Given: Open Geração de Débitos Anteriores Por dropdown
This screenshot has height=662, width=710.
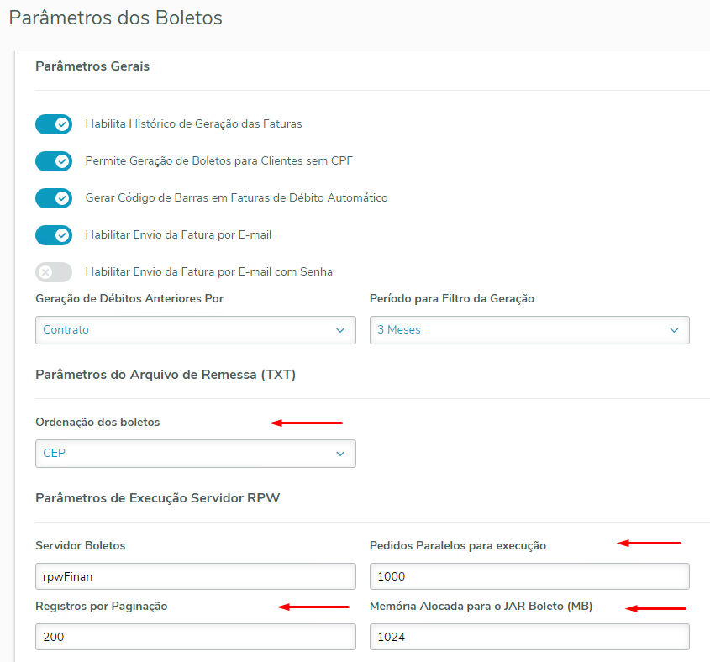Looking at the screenshot, I should [x=195, y=330].
